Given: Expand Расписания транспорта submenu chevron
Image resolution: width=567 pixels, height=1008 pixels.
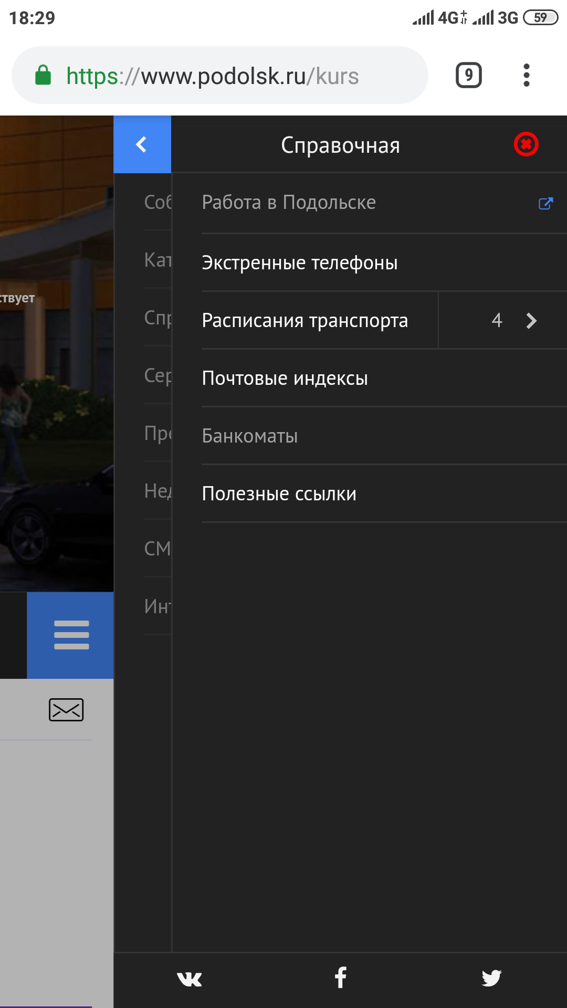Looking at the screenshot, I should click(x=531, y=321).
